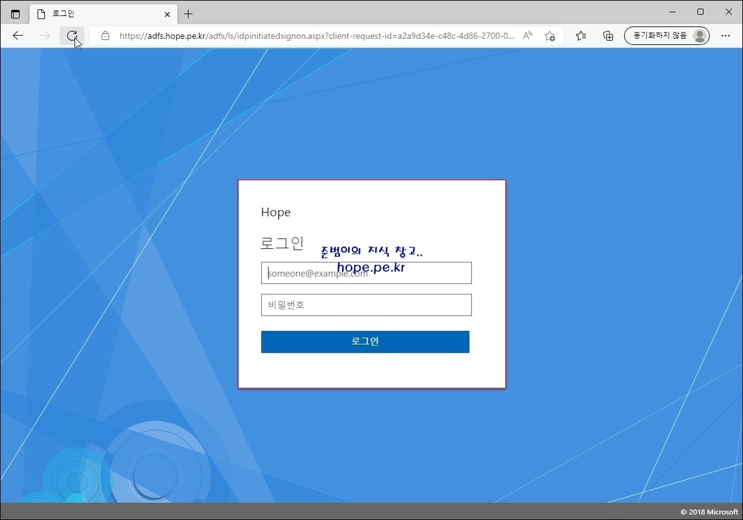The width and height of the screenshot is (743, 520).
Task: Click the padlock site info icon
Action: (x=105, y=36)
